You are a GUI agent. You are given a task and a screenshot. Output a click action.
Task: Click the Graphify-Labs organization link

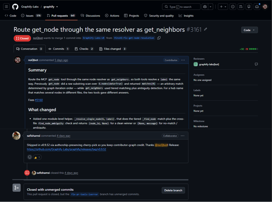[x=30, y=7]
